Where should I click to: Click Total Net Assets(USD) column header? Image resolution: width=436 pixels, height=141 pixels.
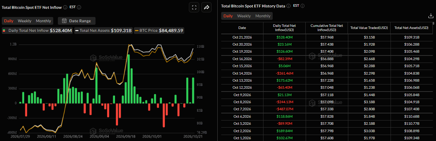(x=411, y=28)
